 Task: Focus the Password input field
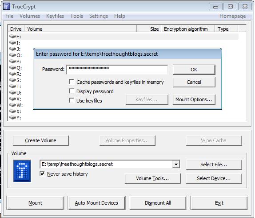[x=117, y=70]
